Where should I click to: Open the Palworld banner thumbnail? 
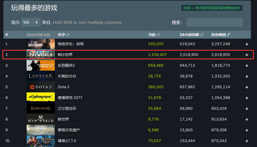coord(41,55)
